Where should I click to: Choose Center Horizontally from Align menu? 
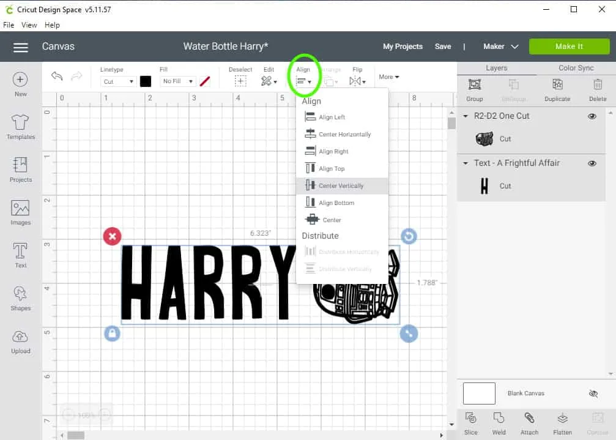342,135
